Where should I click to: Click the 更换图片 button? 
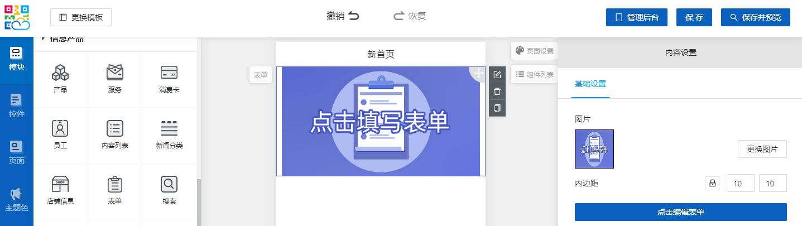click(x=762, y=149)
